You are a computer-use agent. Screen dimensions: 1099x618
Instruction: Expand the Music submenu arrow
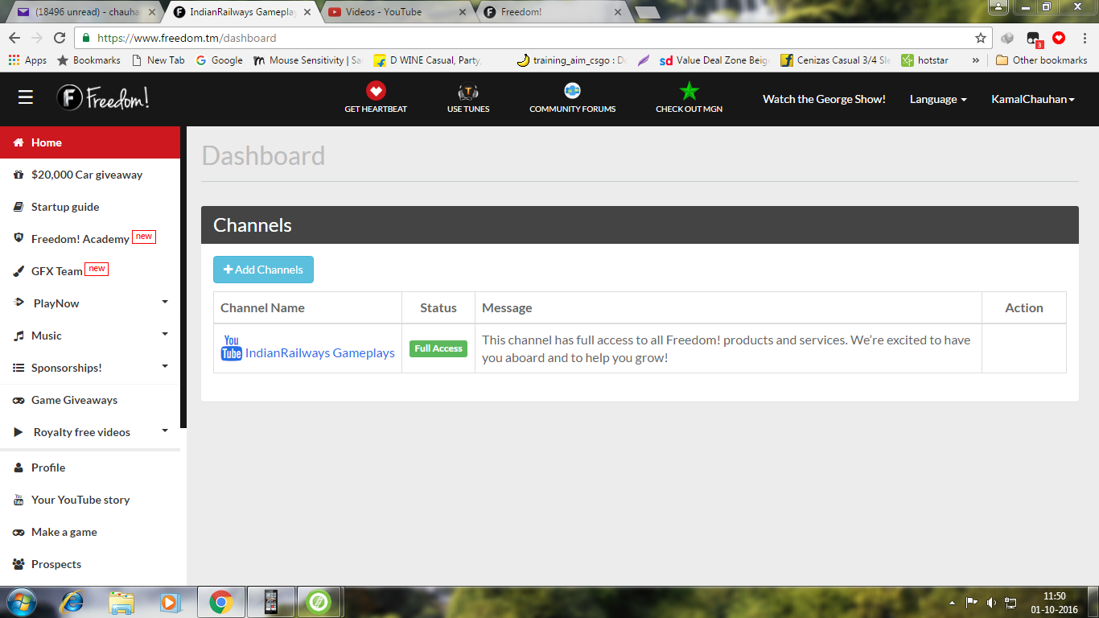165,334
